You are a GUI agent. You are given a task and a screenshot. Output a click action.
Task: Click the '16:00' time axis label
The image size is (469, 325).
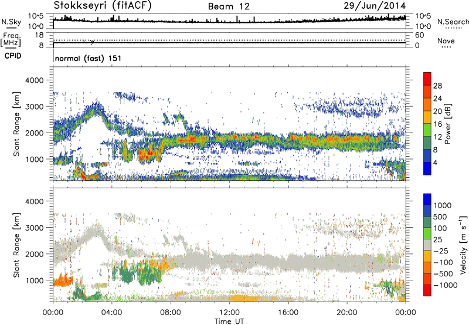point(288,313)
